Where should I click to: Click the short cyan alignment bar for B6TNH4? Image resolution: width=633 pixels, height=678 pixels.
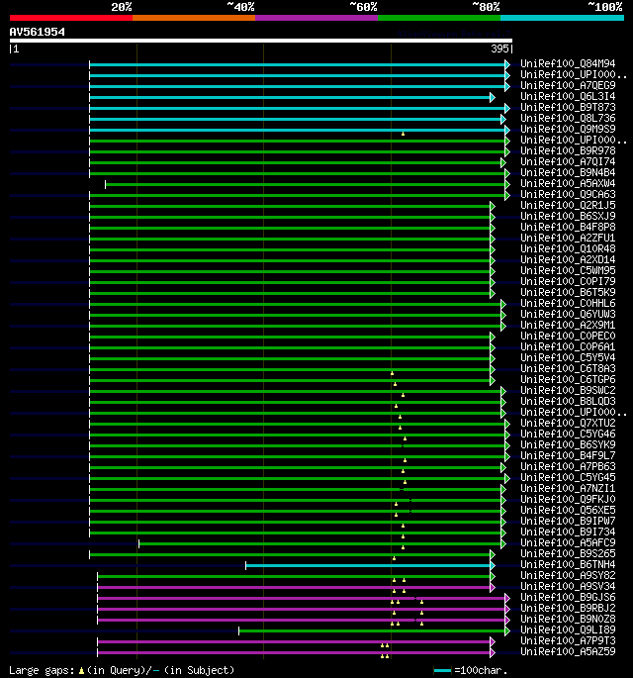(368, 565)
